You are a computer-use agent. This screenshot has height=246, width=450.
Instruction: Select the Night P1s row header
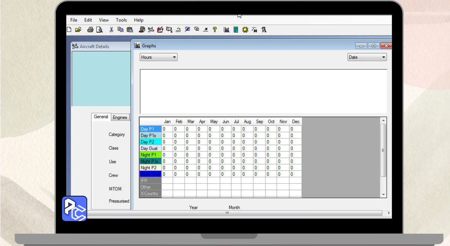coord(150,161)
